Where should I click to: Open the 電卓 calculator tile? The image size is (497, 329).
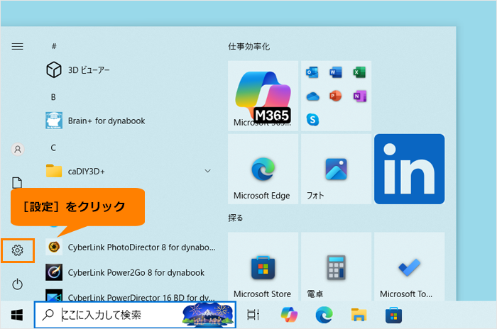pyautogui.click(x=337, y=267)
